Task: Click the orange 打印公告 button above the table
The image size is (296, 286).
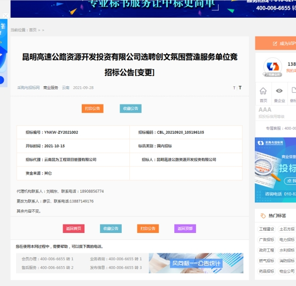Action: coord(92,109)
